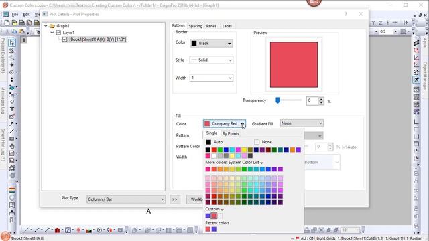Open the Object Manager side tab
Image resolution: width=429 pixels, height=241 pixels.
pyautogui.click(x=425, y=76)
